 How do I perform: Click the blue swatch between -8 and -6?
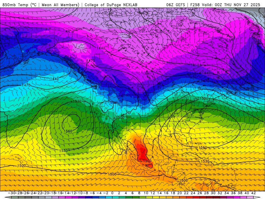(89, 197)
